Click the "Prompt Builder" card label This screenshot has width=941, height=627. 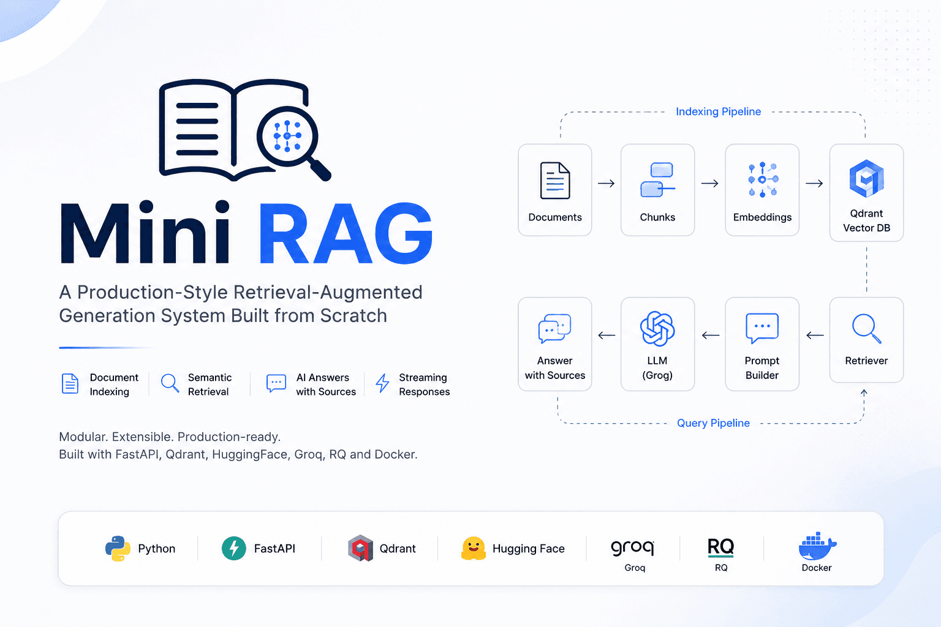762,368
